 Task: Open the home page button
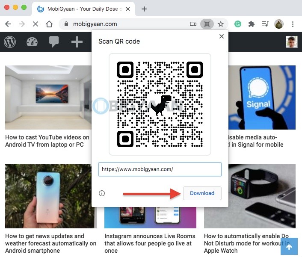[x=49, y=24]
